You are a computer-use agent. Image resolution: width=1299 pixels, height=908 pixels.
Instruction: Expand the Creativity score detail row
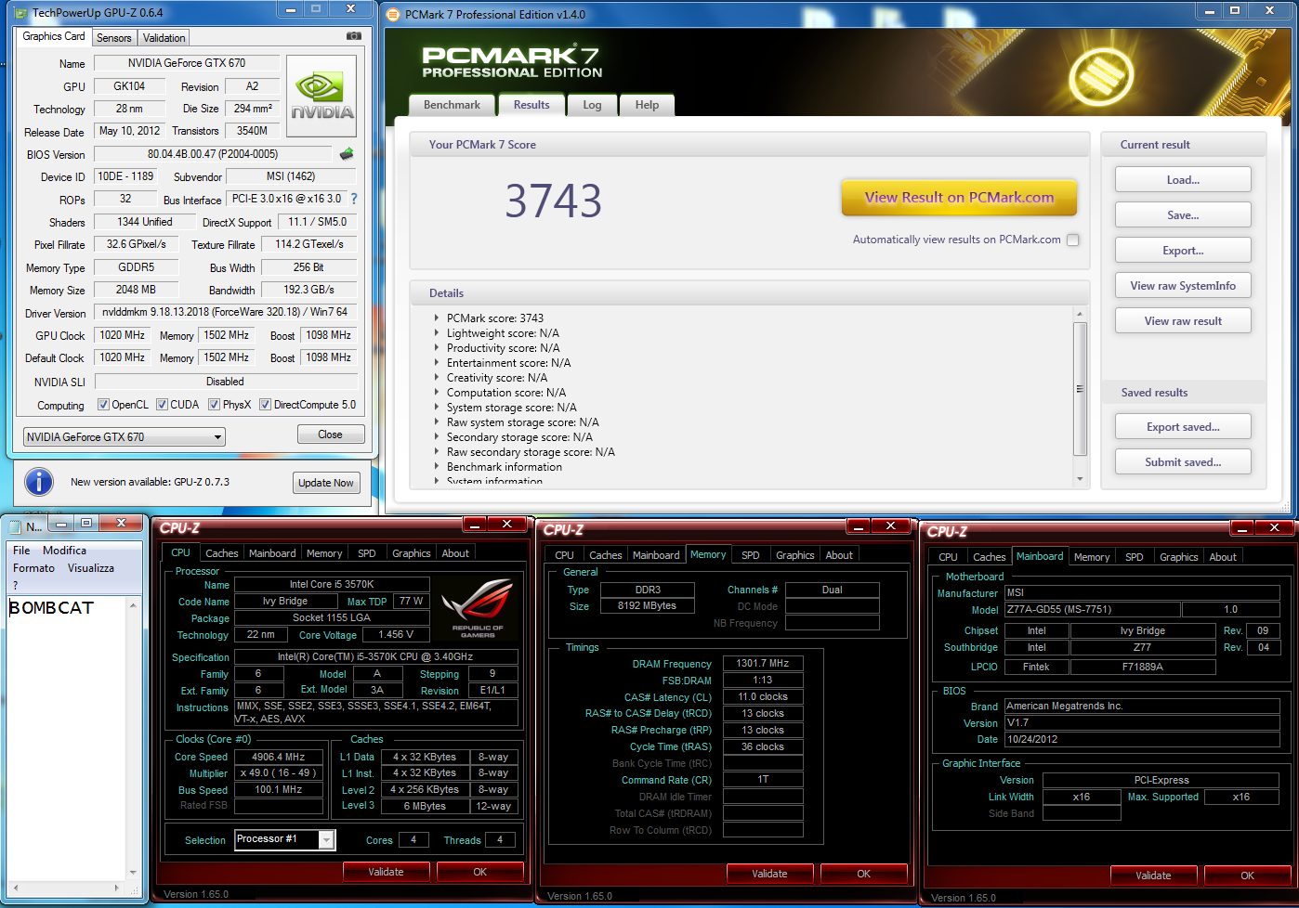[x=437, y=377]
